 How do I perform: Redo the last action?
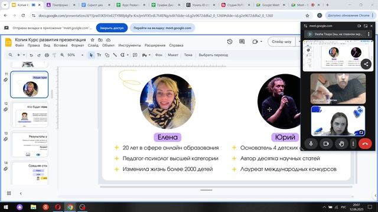39,55
